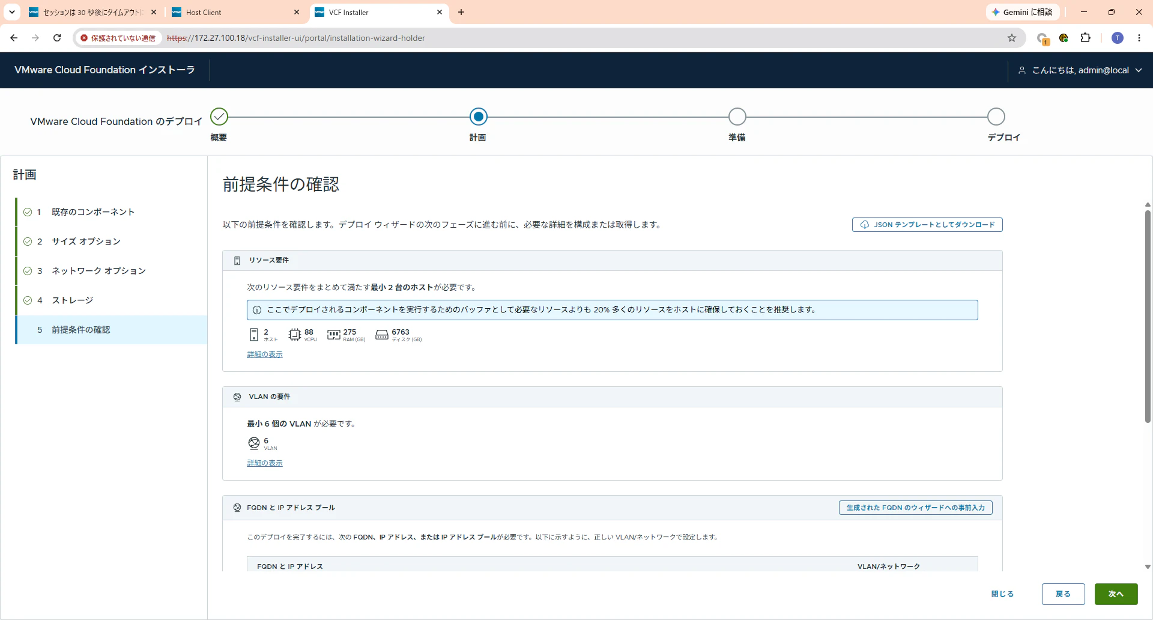Click the vCPU chip icon
Viewport: 1153px width, 620px height.
click(294, 335)
